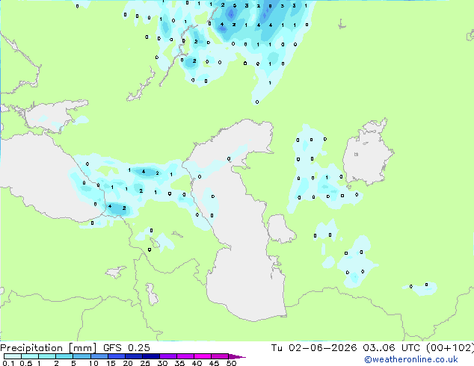Click the "25" legend scale label
The image size is (474, 366).
tap(145, 363)
